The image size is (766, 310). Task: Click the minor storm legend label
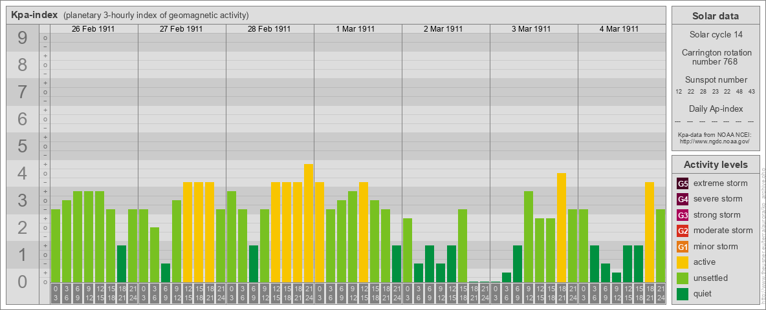716,246
